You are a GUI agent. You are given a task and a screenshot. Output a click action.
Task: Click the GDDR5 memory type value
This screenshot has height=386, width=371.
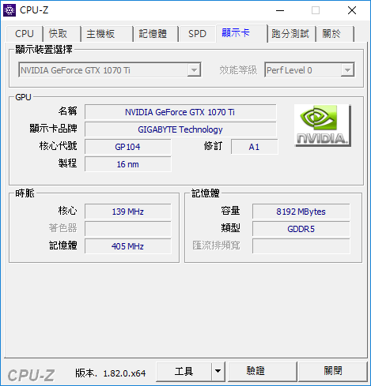click(x=301, y=229)
